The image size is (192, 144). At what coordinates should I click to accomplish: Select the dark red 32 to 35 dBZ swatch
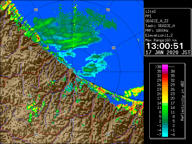point(165,76)
